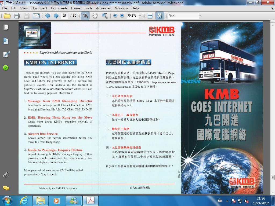Click the 'Airport Bus Service' heading
This screenshot has width=275, height=206.
(43, 134)
